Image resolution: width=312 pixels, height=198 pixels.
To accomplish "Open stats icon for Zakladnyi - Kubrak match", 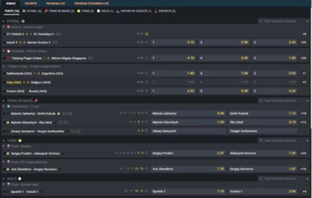I will [x=69, y=114].
